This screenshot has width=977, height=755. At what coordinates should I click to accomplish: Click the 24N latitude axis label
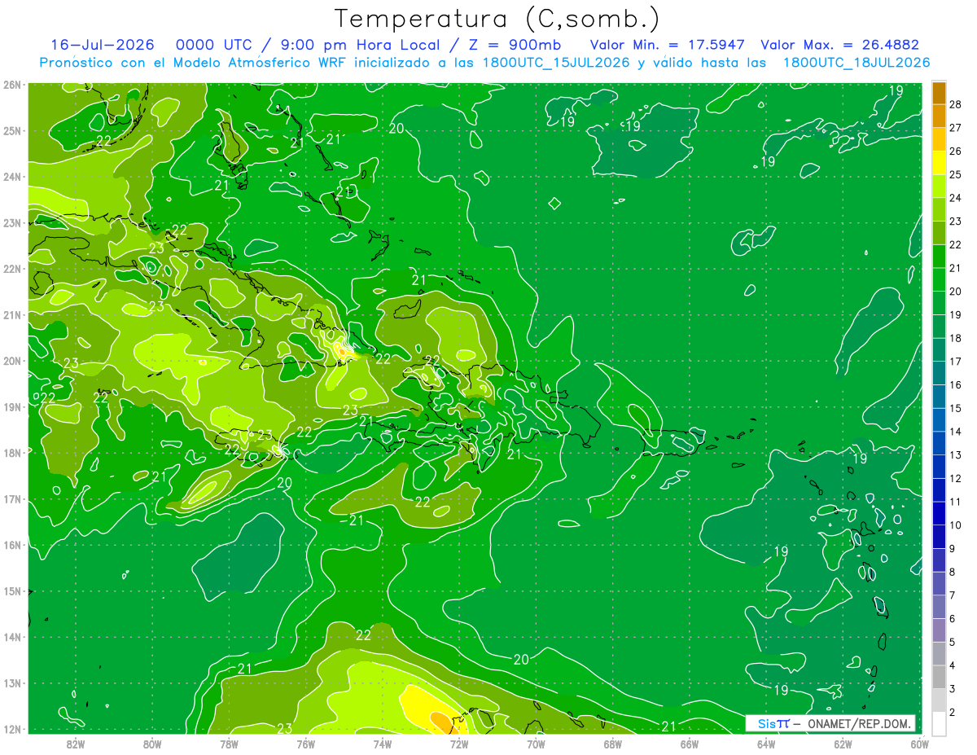pyautogui.click(x=11, y=177)
